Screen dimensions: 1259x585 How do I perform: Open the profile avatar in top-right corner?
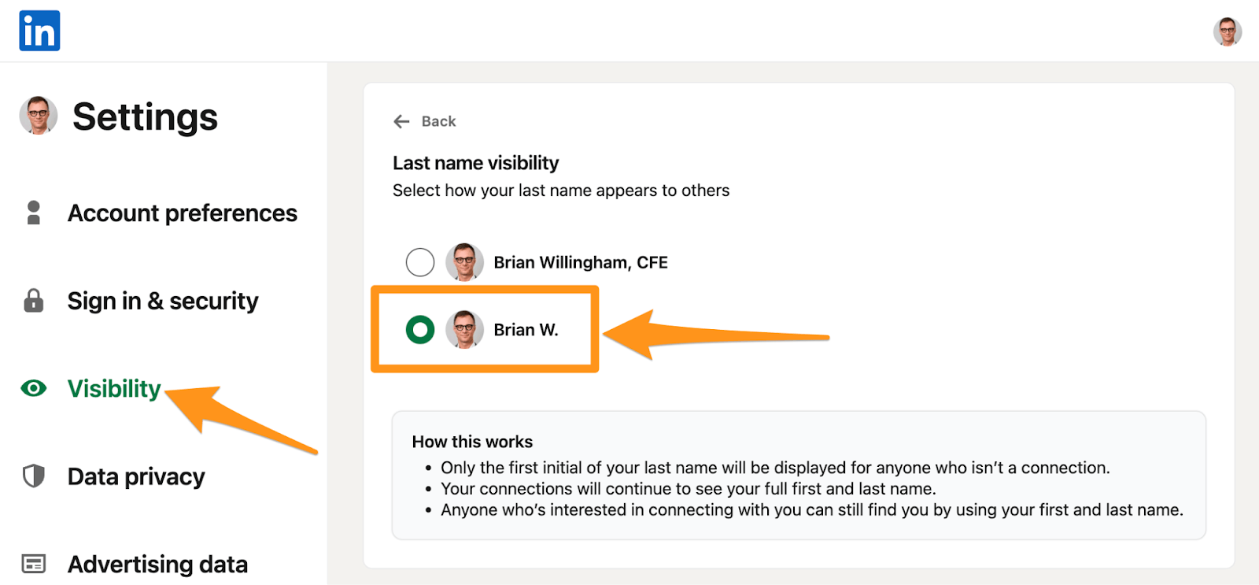pyautogui.click(x=1227, y=31)
